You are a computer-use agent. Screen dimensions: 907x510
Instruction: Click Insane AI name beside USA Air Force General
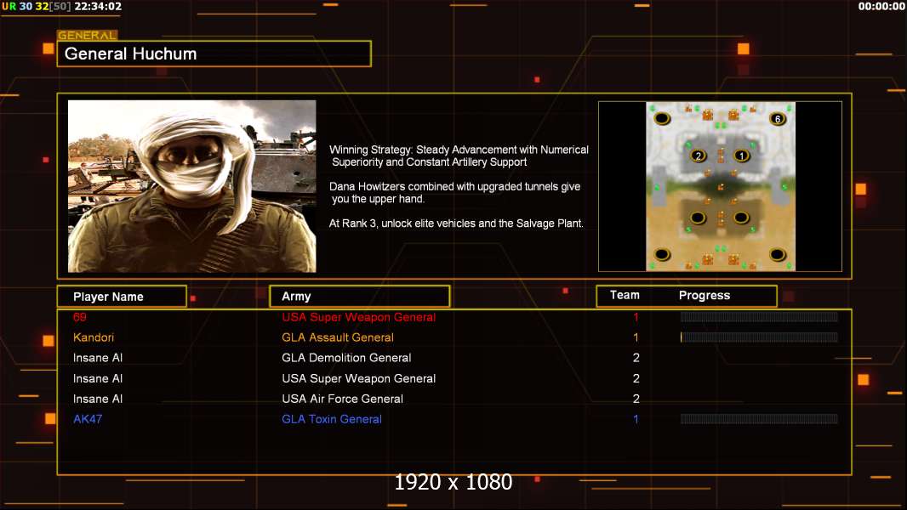(x=98, y=399)
